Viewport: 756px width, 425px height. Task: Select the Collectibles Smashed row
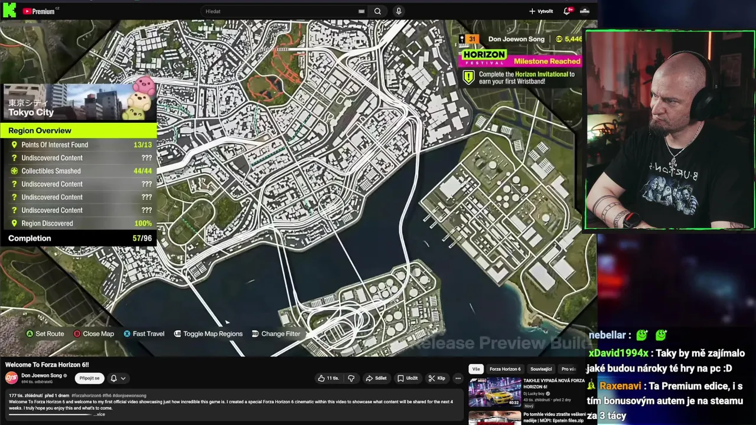[x=79, y=171]
